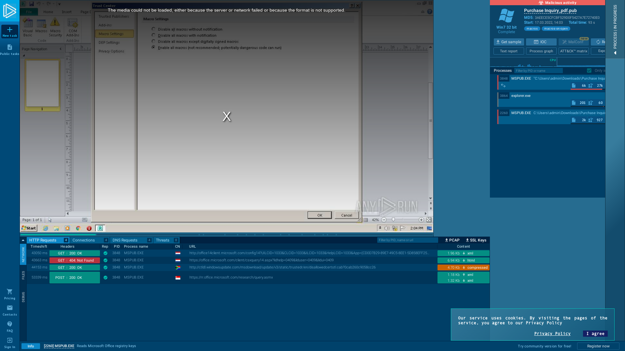
Task: Launch Internet Explorer from the taskbar
Action: (46, 228)
